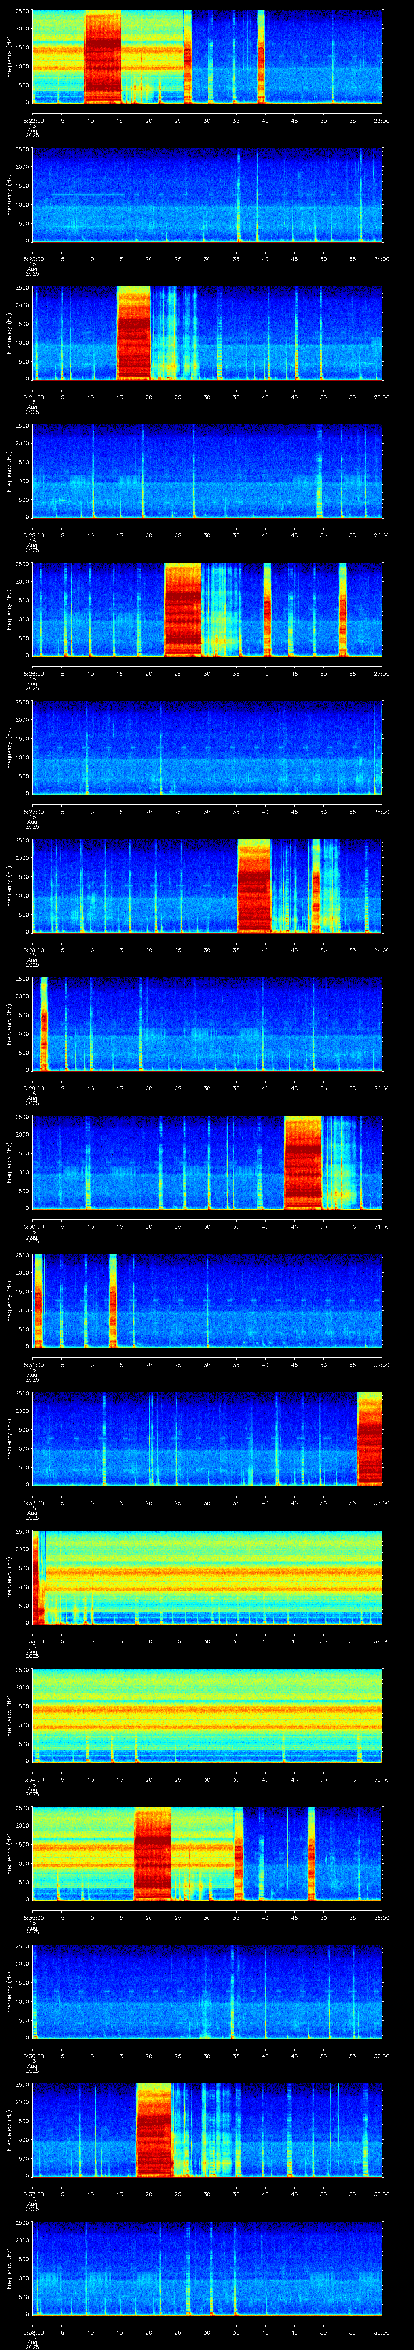Click the spectrogram panel starting at 5:23:00
The height and width of the screenshot is (2350, 414).
207,195
